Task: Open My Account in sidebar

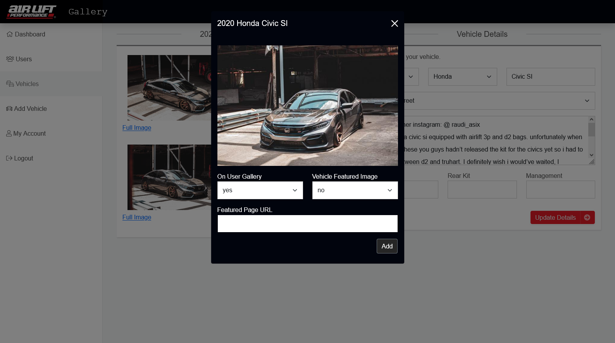Action: pyautogui.click(x=51, y=133)
